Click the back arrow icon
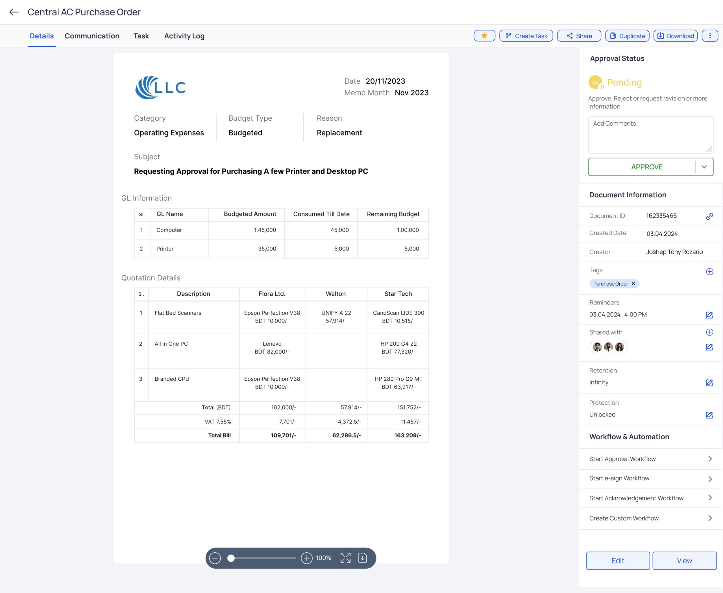Image resolution: width=723 pixels, height=593 pixels. point(14,12)
